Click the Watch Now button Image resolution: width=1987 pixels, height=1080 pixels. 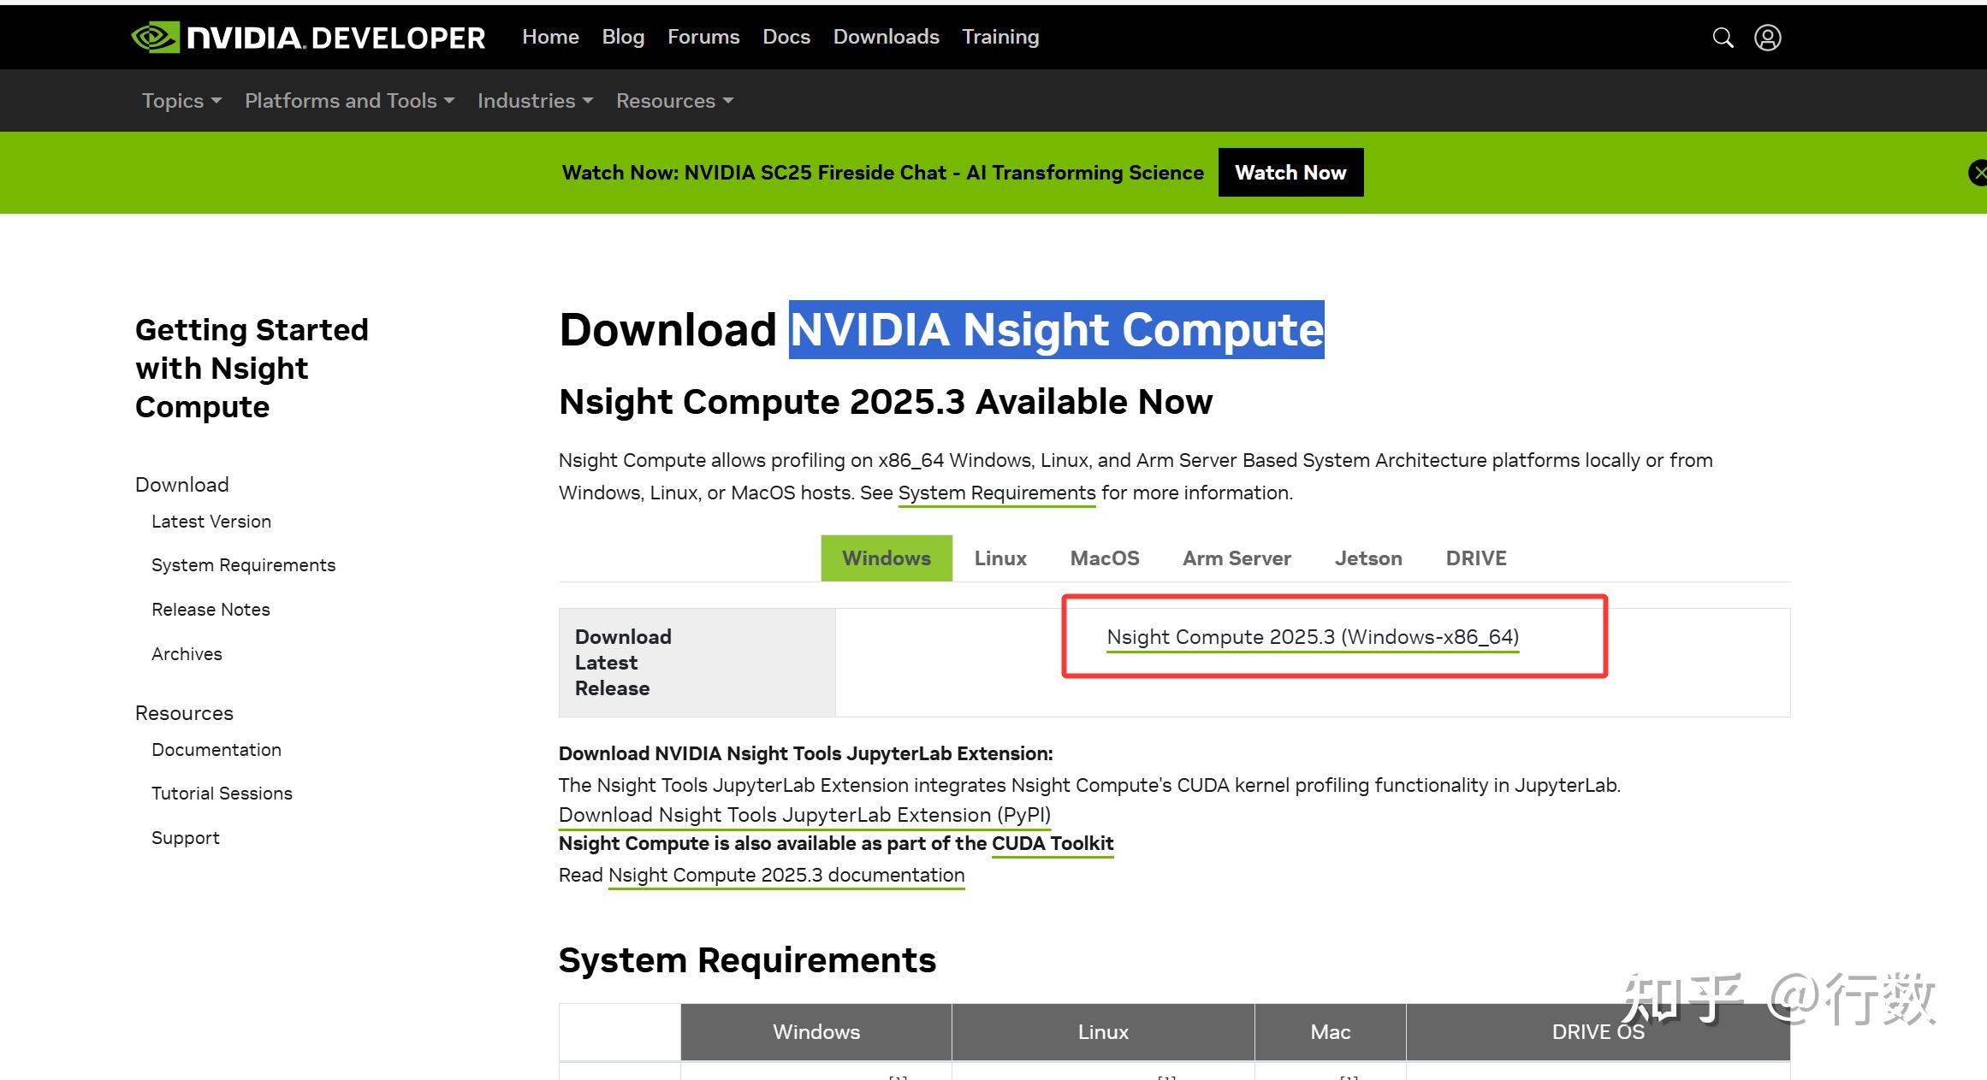point(1290,172)
